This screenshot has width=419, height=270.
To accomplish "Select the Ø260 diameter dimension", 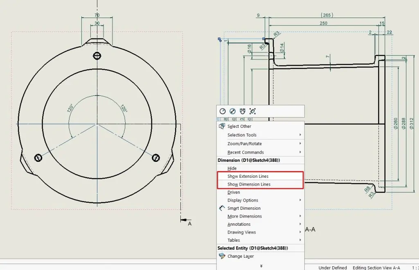I will coord(396,123).
